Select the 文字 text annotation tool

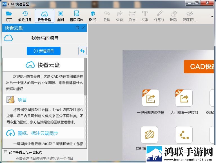tap(145, 16)
